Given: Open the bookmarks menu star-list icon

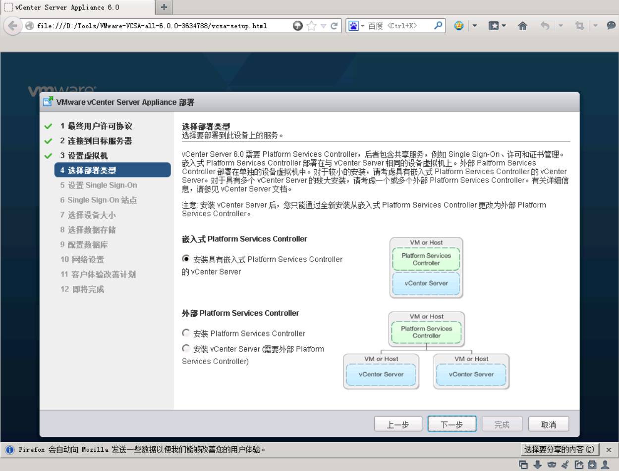Looking at the screenshot, I should [494, 26].
